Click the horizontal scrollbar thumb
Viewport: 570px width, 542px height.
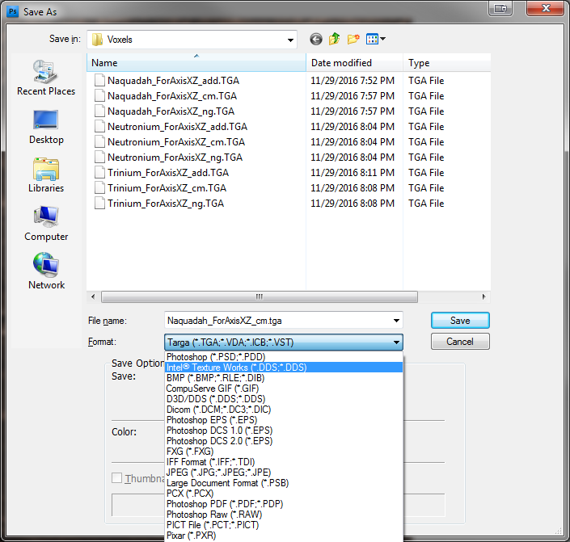[x=260, y=296]
